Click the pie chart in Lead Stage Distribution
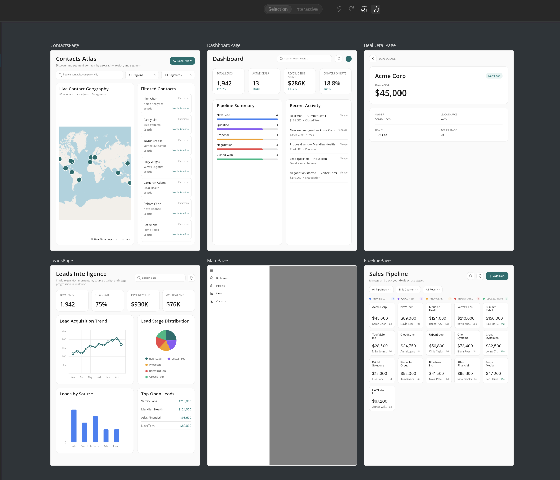The image size is (560, 480). click(x=166, y=340)
